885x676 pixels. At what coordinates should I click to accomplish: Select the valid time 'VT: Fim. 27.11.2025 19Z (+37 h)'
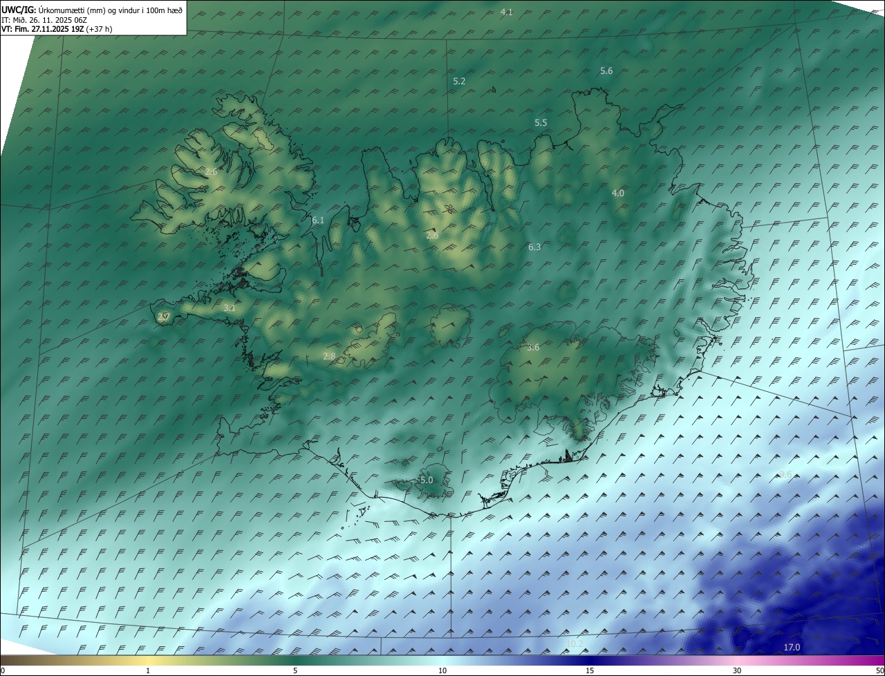[x=57, y=29]
